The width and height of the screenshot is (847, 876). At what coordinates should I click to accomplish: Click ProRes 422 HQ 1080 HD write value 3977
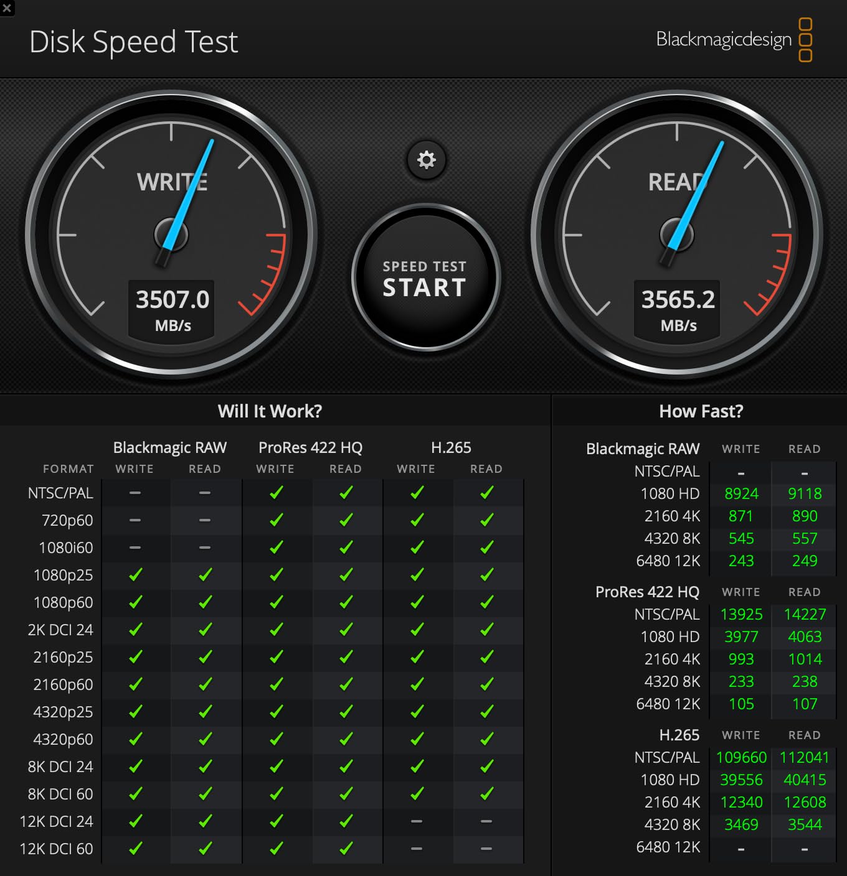(741, 637)
